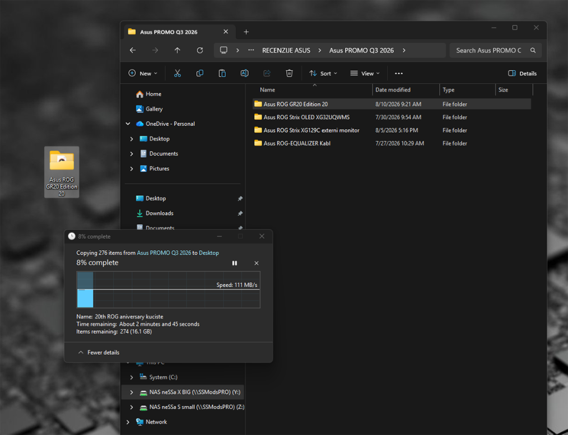Click the PC monitor icon in address bar
Viewport: 568px width, 435px height.
(224, 50)
